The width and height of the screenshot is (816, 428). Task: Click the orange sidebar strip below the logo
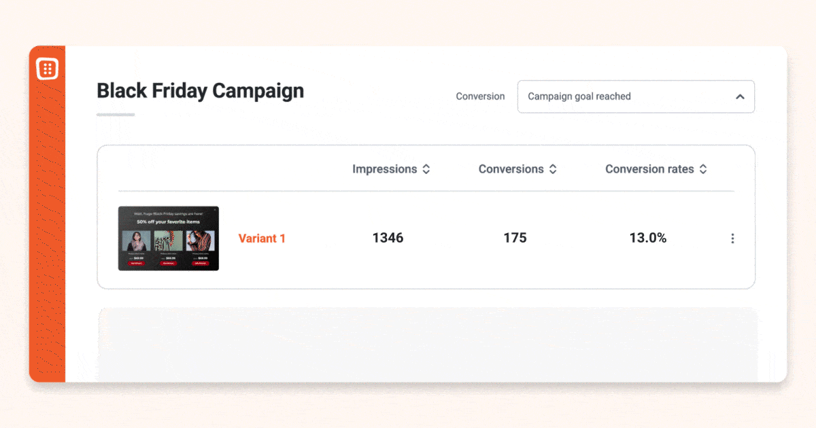coord(47,231)
